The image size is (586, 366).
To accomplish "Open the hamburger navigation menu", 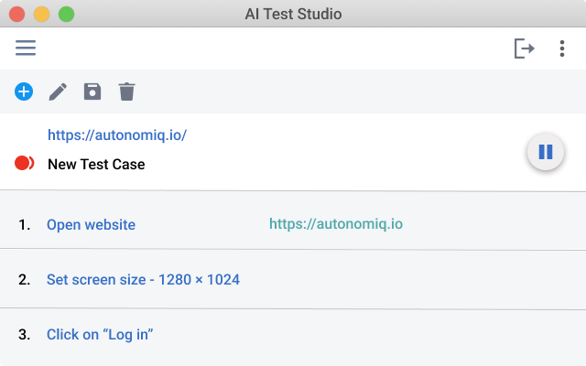I will click(x=26, y=48).
